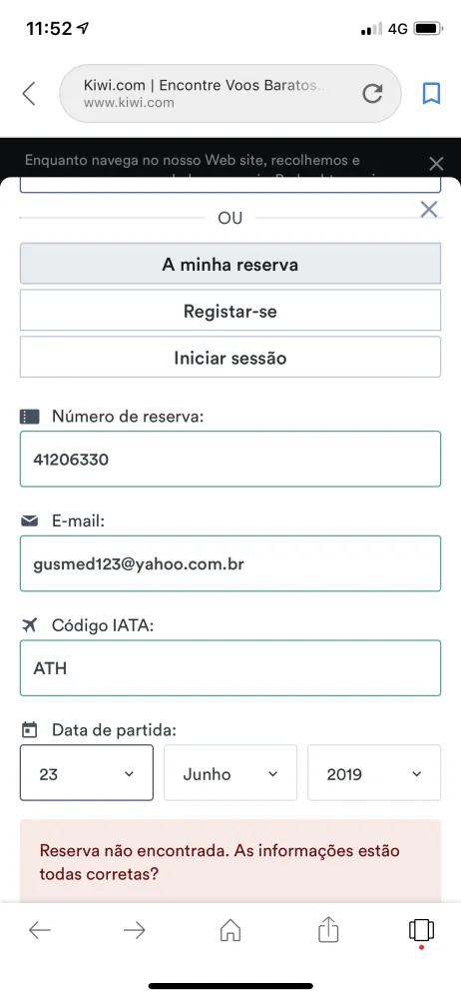Expand the departure day dropdown showing 23

(x=87, y=773)
